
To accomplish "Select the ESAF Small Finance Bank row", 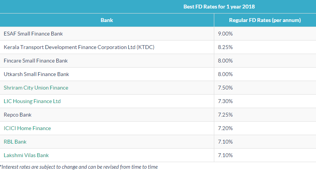I will pos(33,34).
